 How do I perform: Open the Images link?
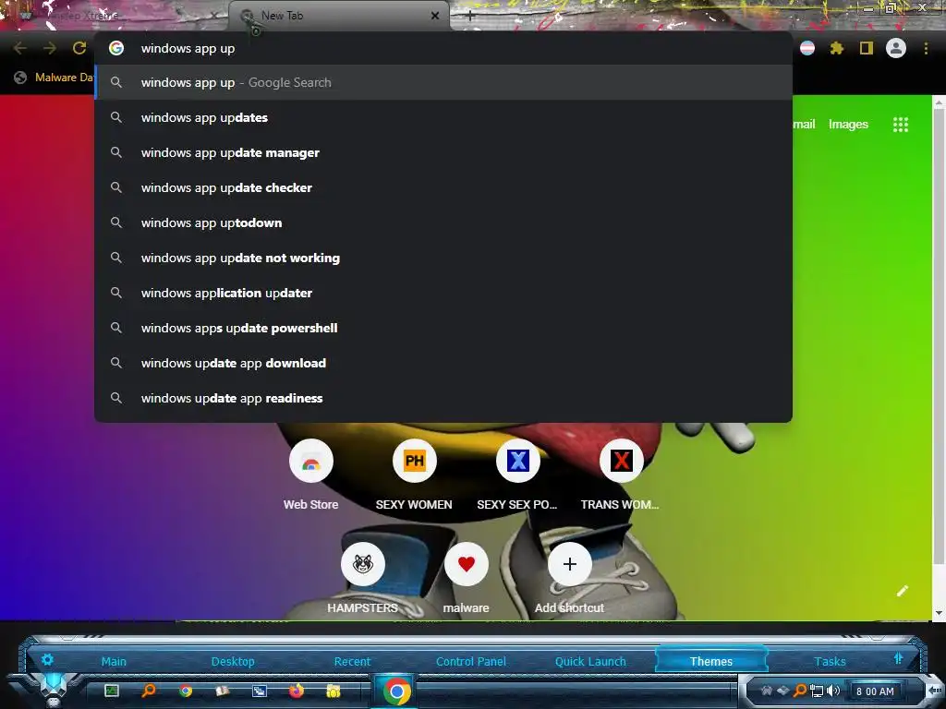point(848,125)
